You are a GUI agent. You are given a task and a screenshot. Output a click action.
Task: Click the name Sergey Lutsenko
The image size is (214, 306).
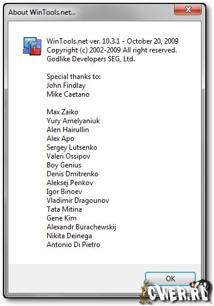click(x=72, y=147)
